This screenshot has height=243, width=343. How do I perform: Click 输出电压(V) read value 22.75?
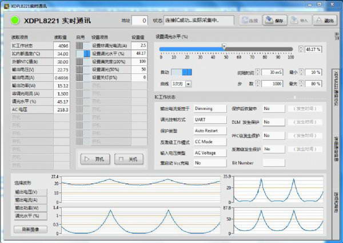pyautogui.click(x=62, y=70)
